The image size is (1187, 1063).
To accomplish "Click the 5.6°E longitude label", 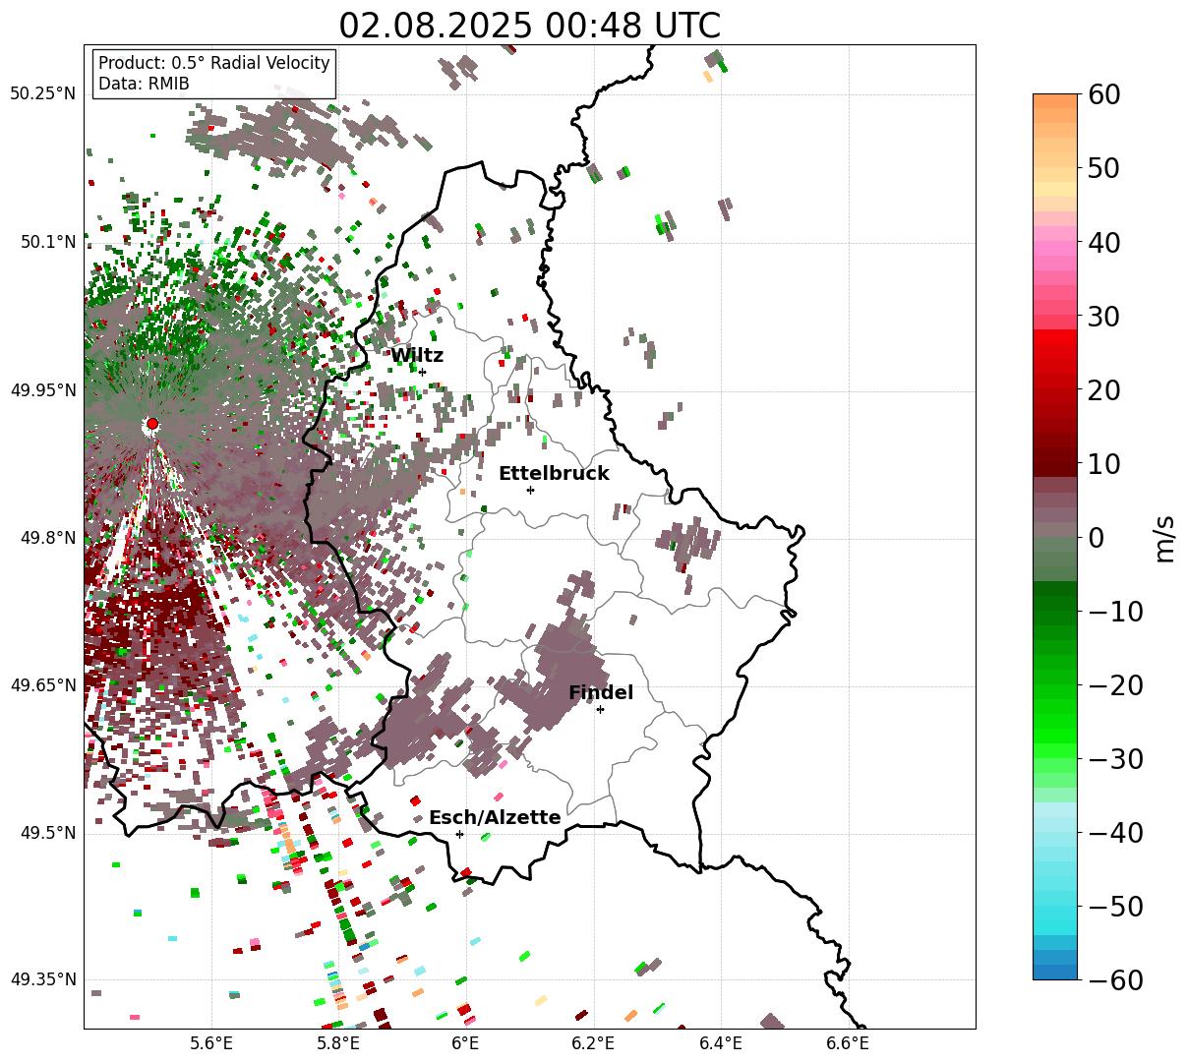I will coord(210,1044).
